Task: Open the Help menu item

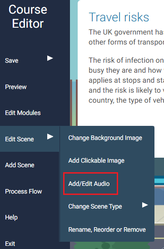Action: point(11,217)
